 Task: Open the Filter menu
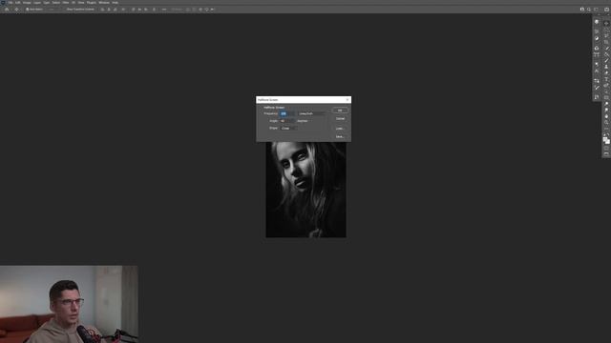click(x=66, y=2)
